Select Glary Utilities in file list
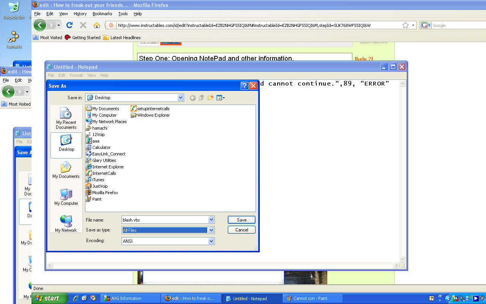The width and height of the screenshot is (486, 304). coord(101,160)
